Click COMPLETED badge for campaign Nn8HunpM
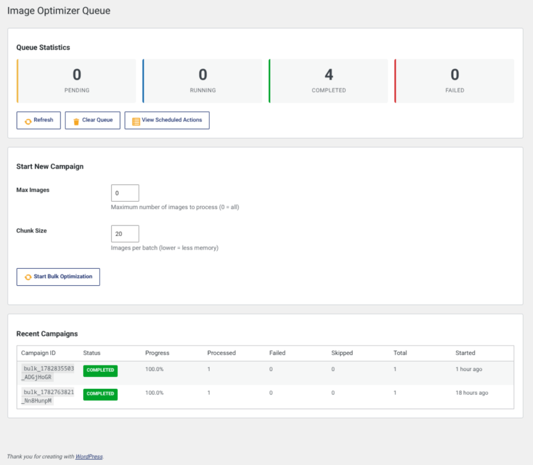Image resolution: width=533 pixels, height=465 pixels. tap(100, 394)
